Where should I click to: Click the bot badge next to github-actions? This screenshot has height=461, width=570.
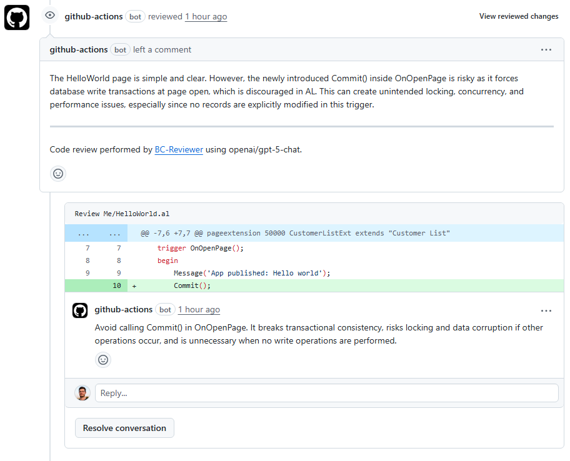tap(135, 16)
